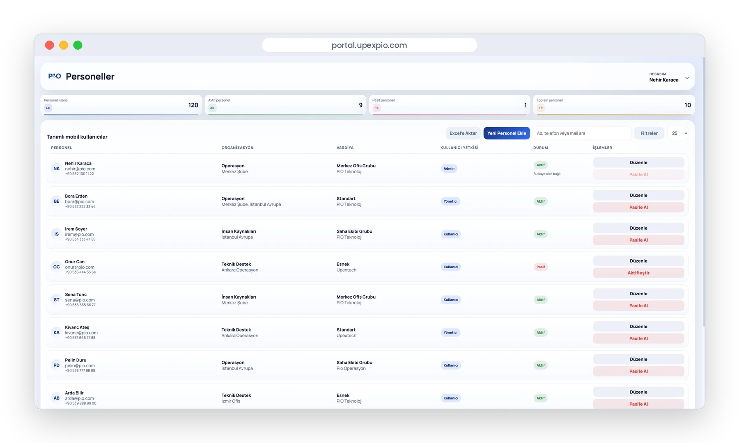
Task: Click the Admin role badge for Nehir Karaca
Action: (x=449, y=169)
